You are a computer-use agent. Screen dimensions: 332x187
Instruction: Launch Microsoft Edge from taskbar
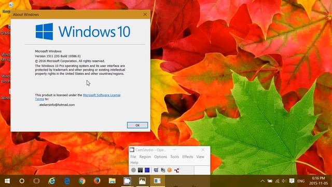[x=67, y=181]
